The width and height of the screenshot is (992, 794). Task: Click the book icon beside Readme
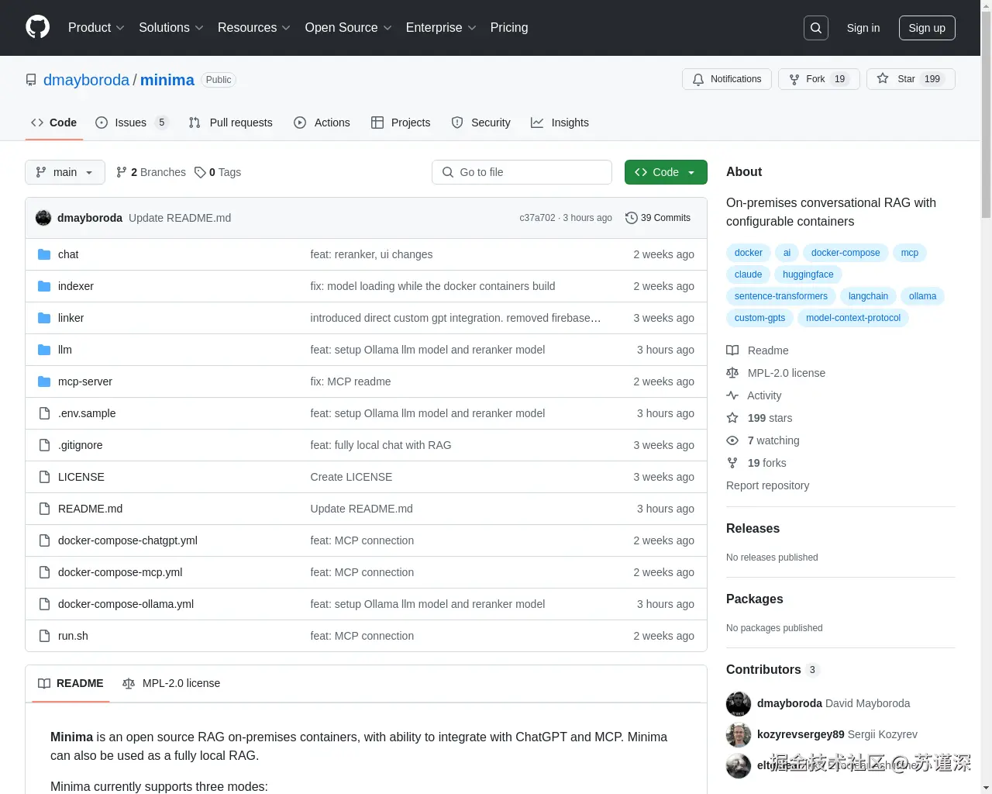coord(732,350)
